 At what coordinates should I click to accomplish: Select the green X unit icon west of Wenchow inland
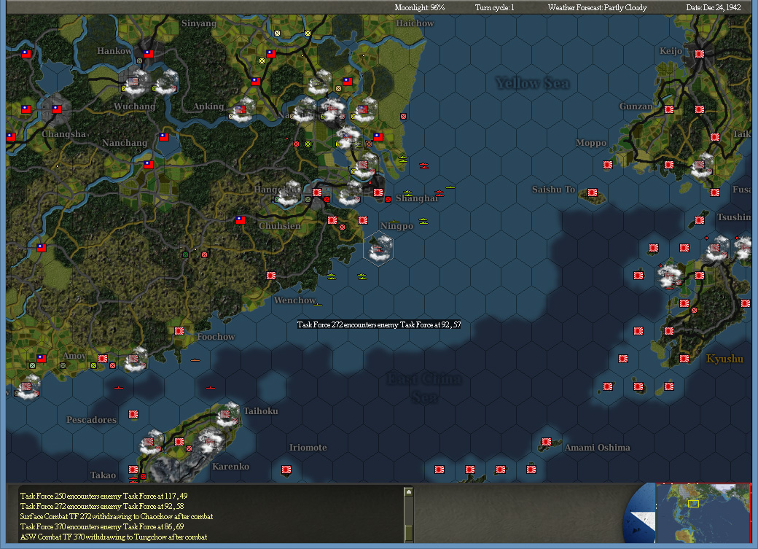(185, 254)
